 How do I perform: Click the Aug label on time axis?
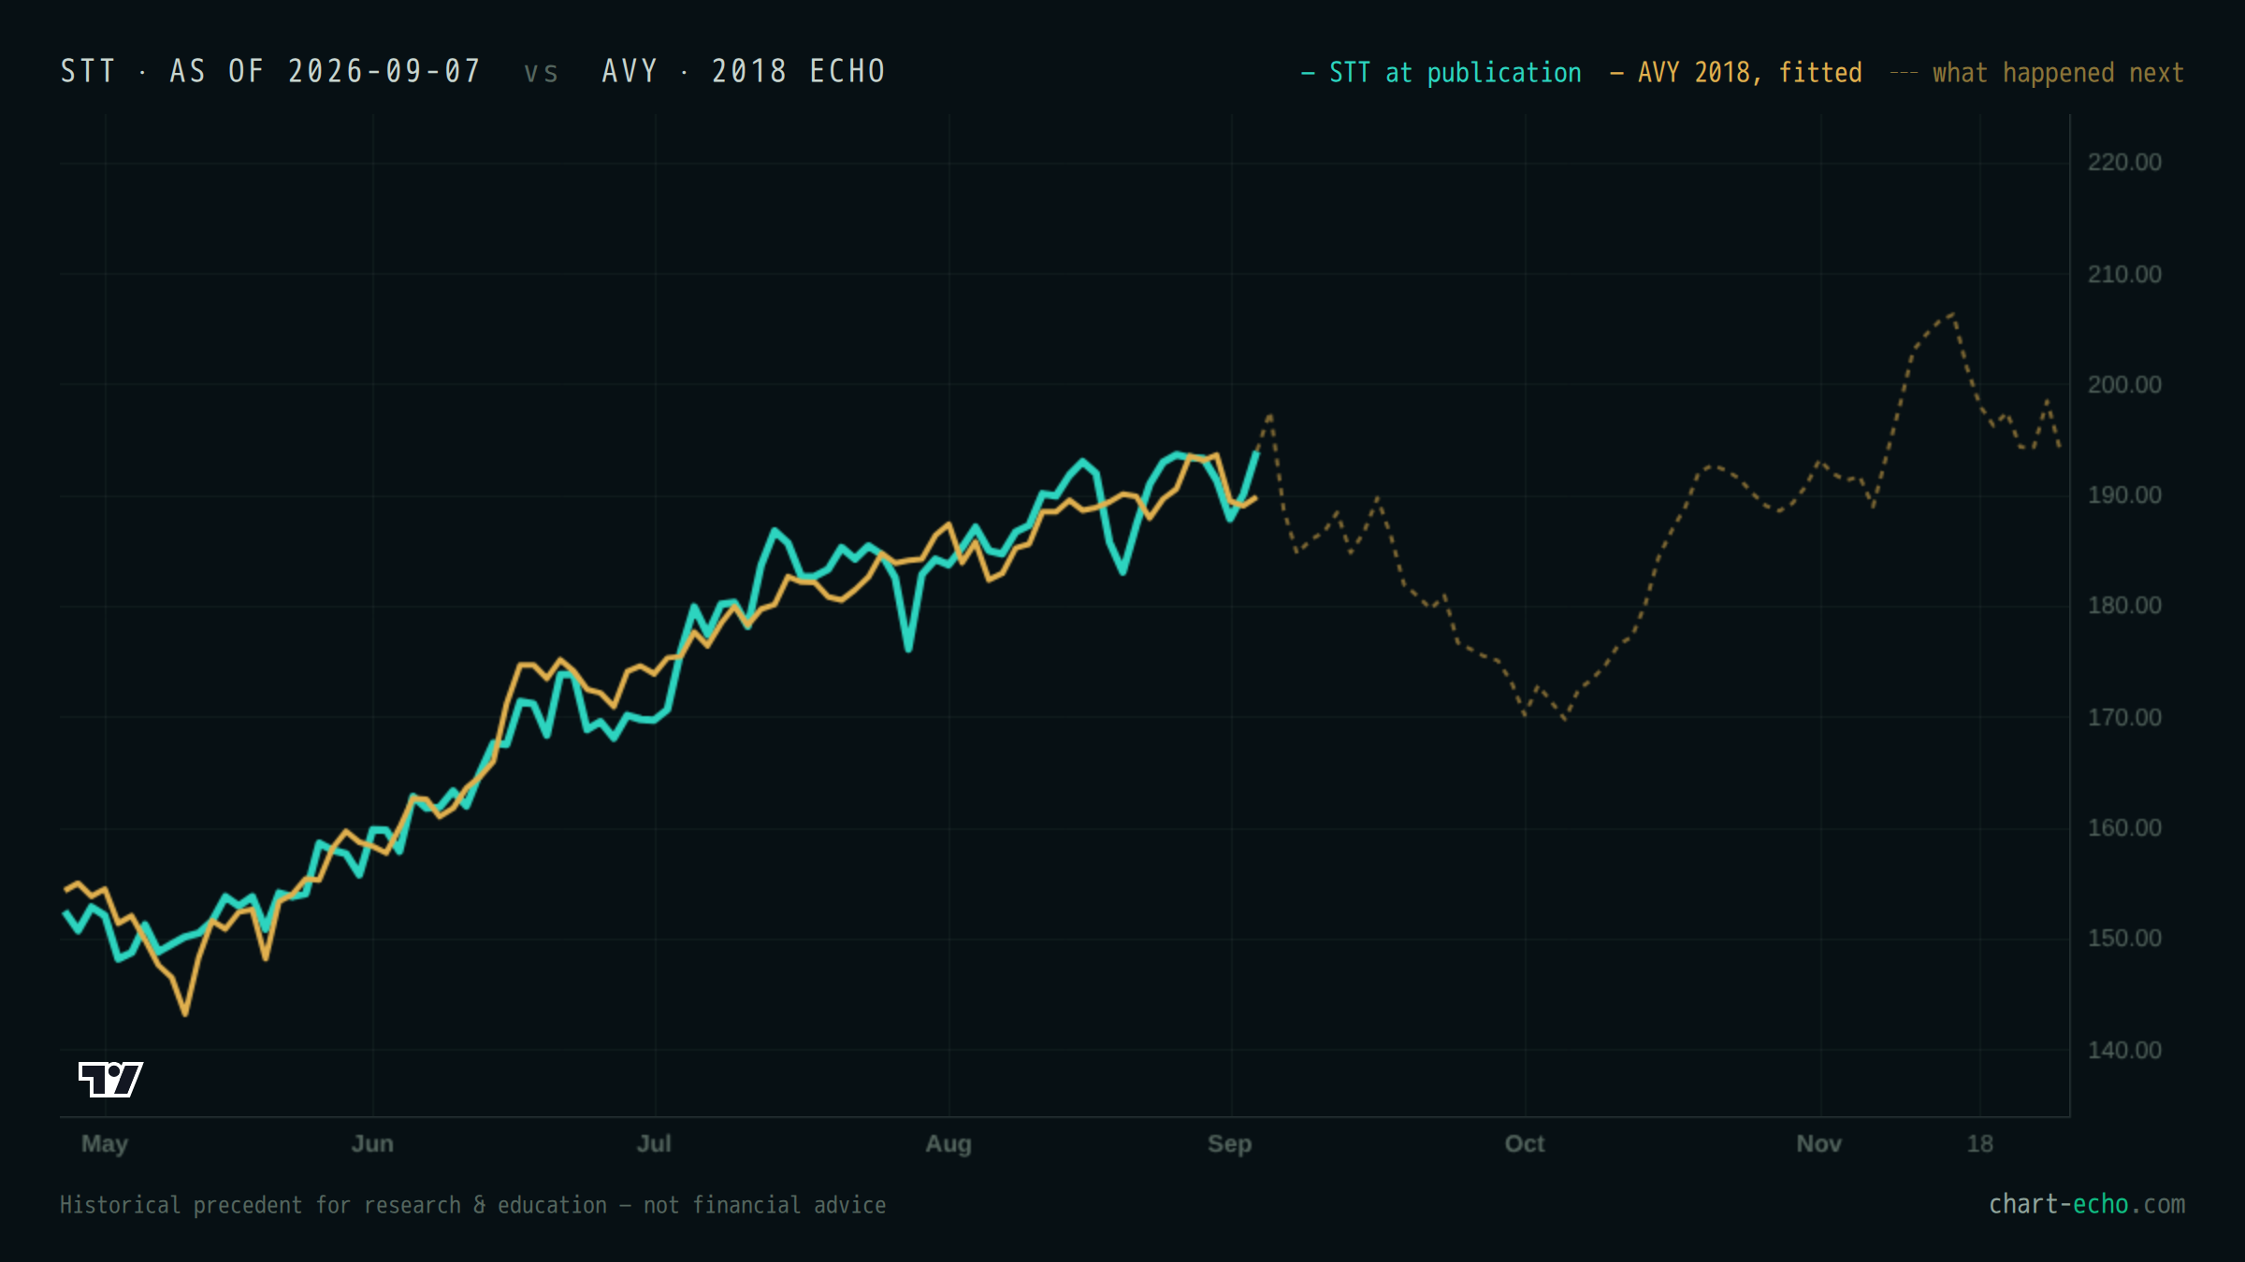coord(949,1144)
